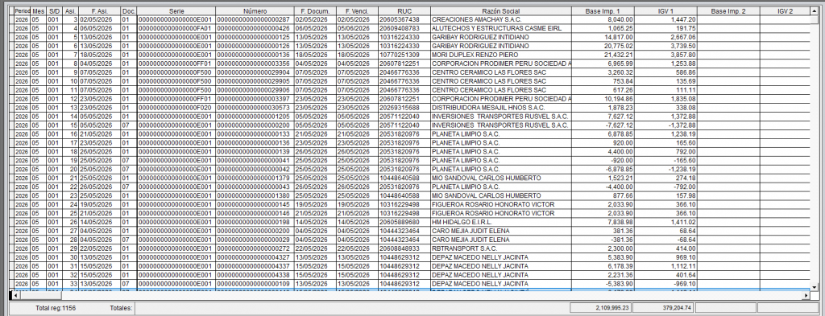Viewport: 825px width, 316px height.
Task: Select the MORI DUPLEX RENZO PIERO cell
Action: pyautogui.click(x=501, y=55)
